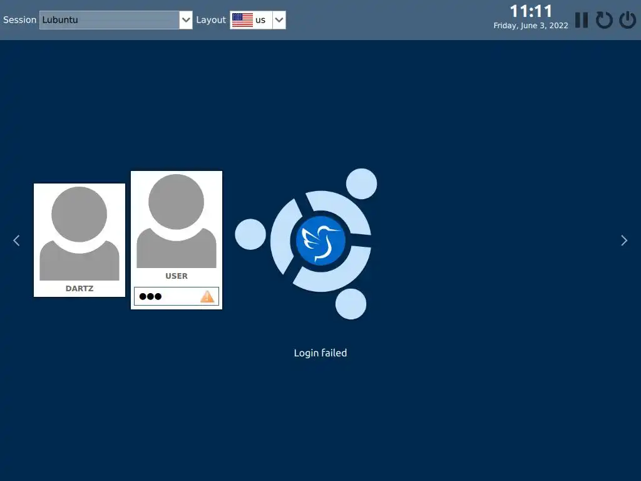The height and width of the screenshot is (481, 641).
Task: Show previous user with left chevron
Action: (x=16, y=240)
